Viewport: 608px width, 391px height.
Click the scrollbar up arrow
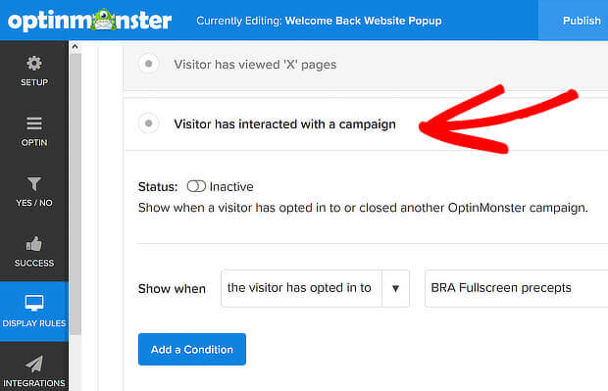pyautogui.click(x=75, y=47)
